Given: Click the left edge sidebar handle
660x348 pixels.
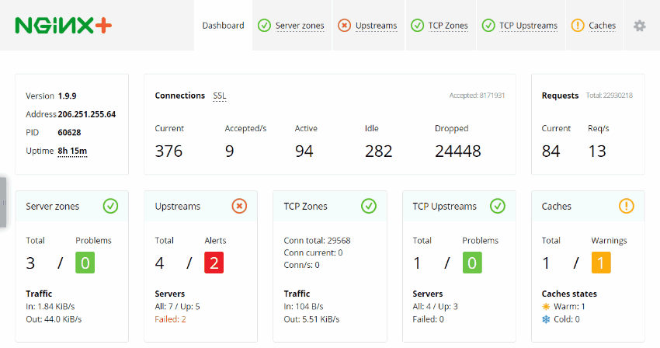Looking at the screenshot, I should (3, 202).
